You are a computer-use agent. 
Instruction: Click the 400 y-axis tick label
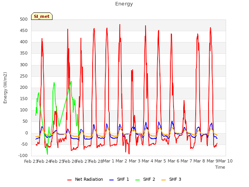pyautogui.click(x=24, y=42)
